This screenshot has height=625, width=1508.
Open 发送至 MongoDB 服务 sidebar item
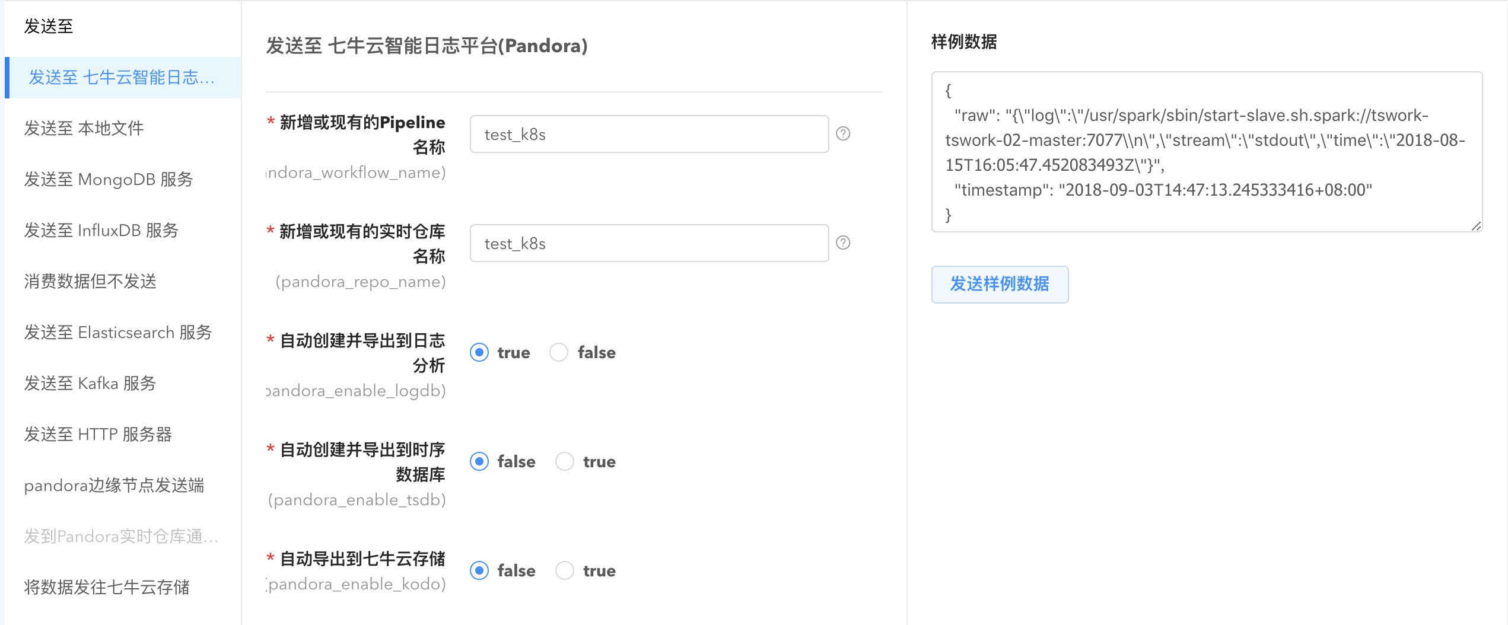123,179
